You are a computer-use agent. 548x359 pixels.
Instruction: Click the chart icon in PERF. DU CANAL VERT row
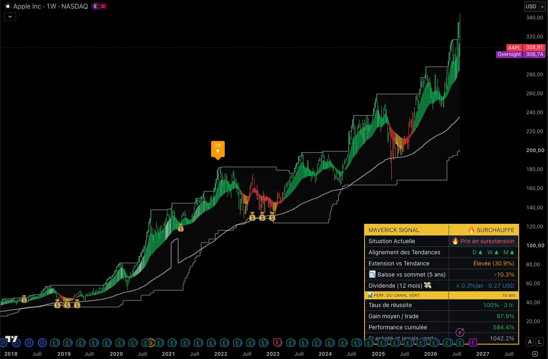(370, 295)
